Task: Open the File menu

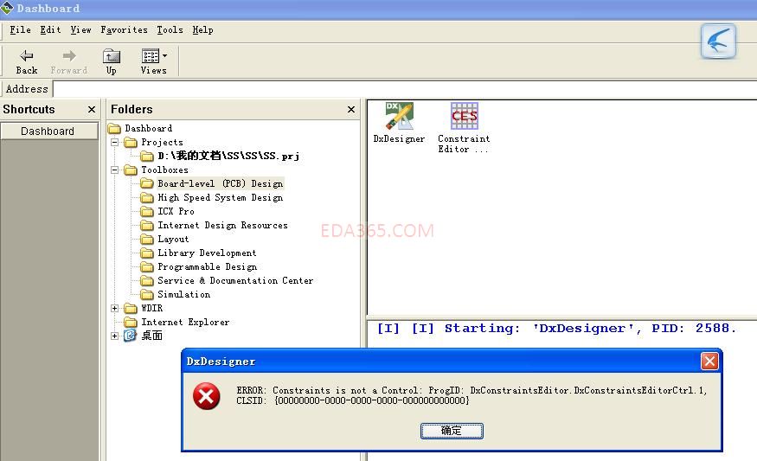Action: click(20, 30)
